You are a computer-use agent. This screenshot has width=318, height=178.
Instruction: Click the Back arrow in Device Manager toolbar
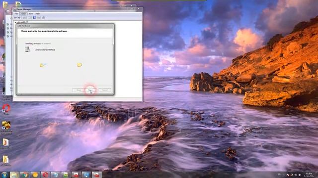coord(15,18)
